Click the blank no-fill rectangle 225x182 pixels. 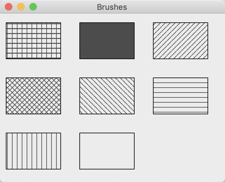(107, 151)
